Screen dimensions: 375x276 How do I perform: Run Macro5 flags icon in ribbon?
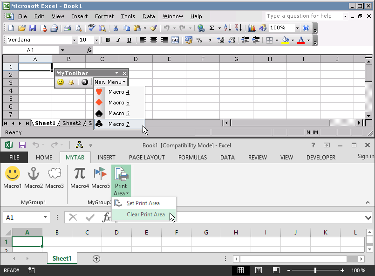pyautogui.click(x=101, y=178)
